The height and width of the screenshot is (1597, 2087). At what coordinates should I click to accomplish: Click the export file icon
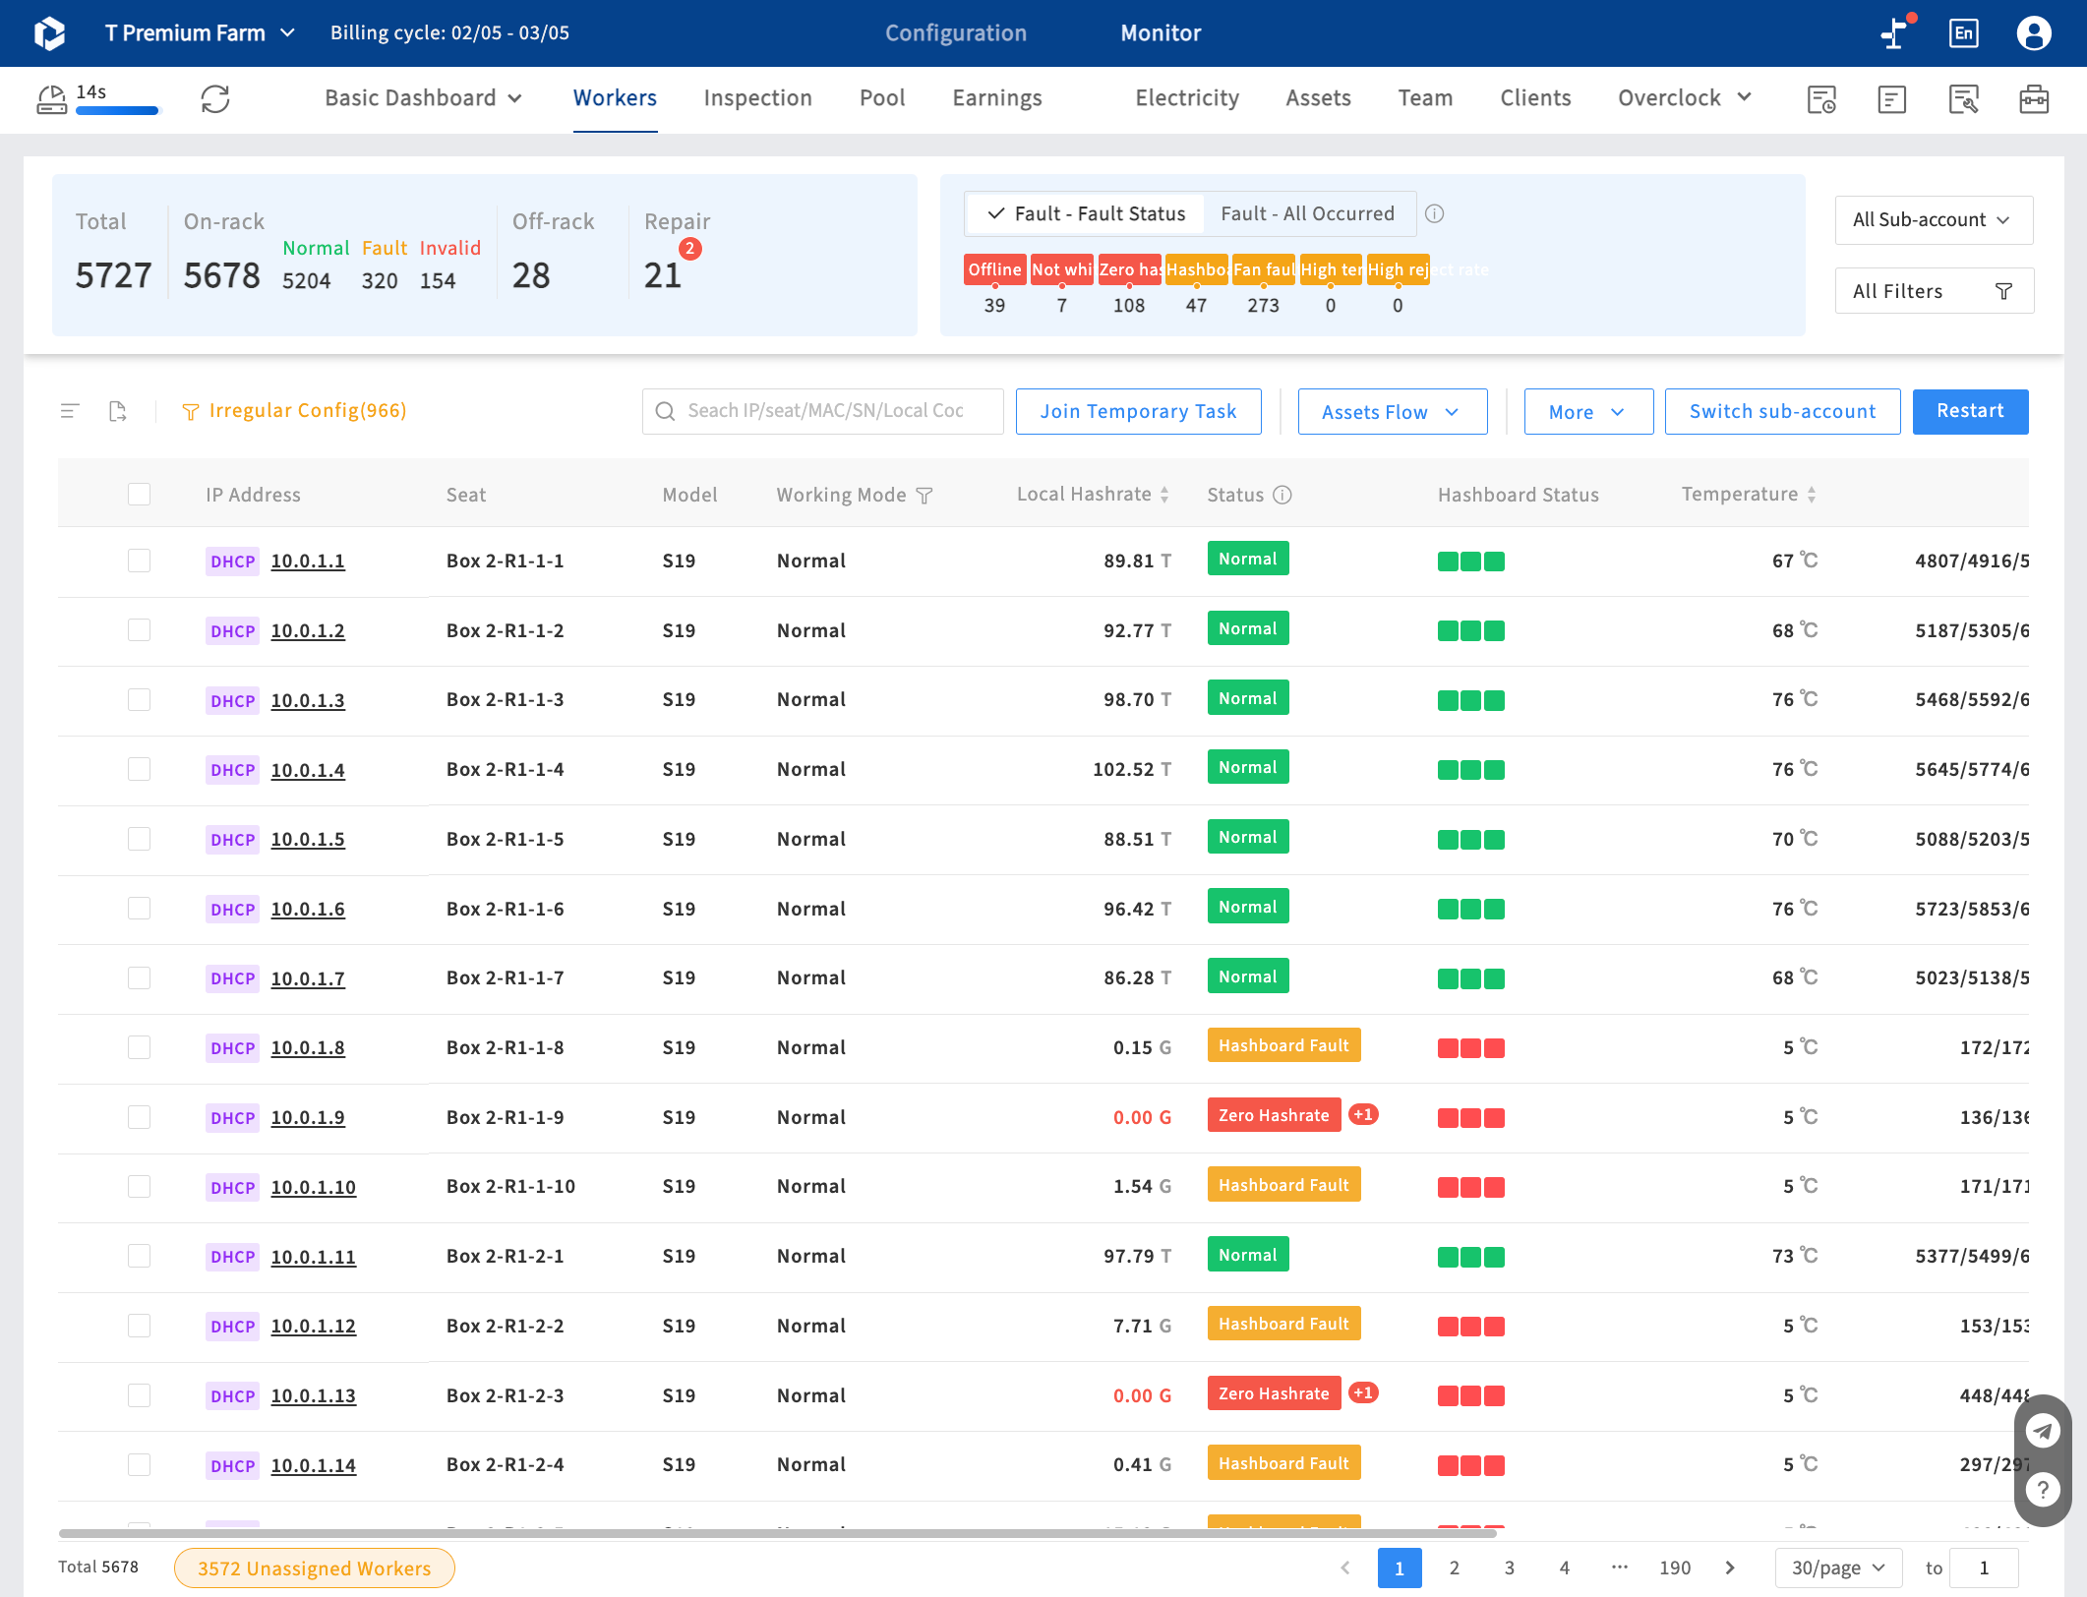tap(118, 411)
